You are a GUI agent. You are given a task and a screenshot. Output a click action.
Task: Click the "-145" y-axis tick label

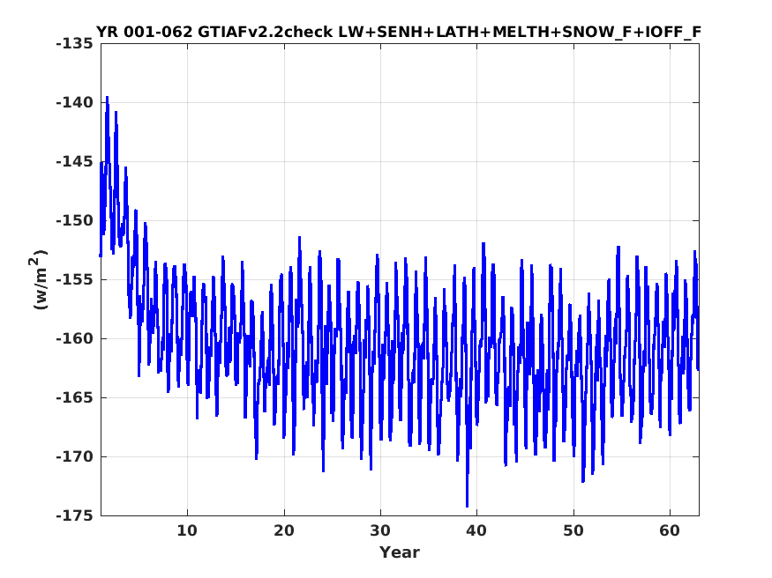coord(75,162)
